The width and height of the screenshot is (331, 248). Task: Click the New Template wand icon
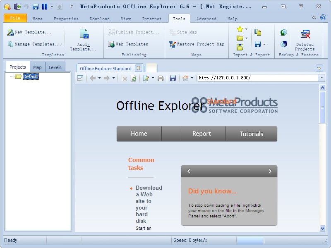pyautogui.click(x=10, y=32)
